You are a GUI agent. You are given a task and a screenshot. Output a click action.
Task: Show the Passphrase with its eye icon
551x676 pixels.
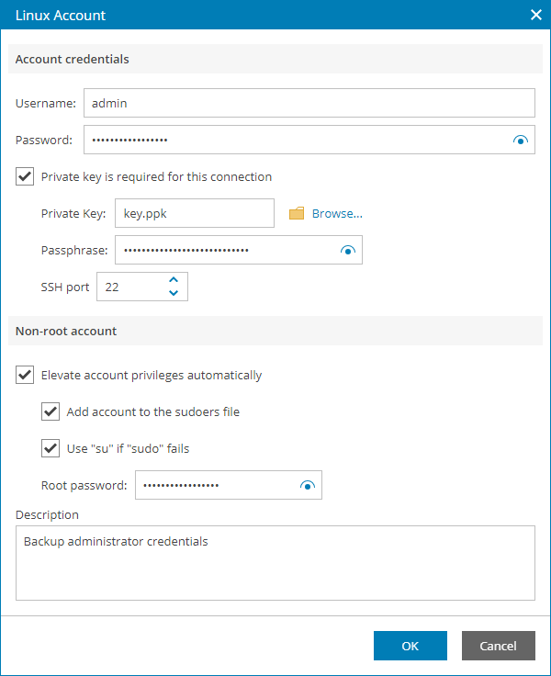click(348, 251)
